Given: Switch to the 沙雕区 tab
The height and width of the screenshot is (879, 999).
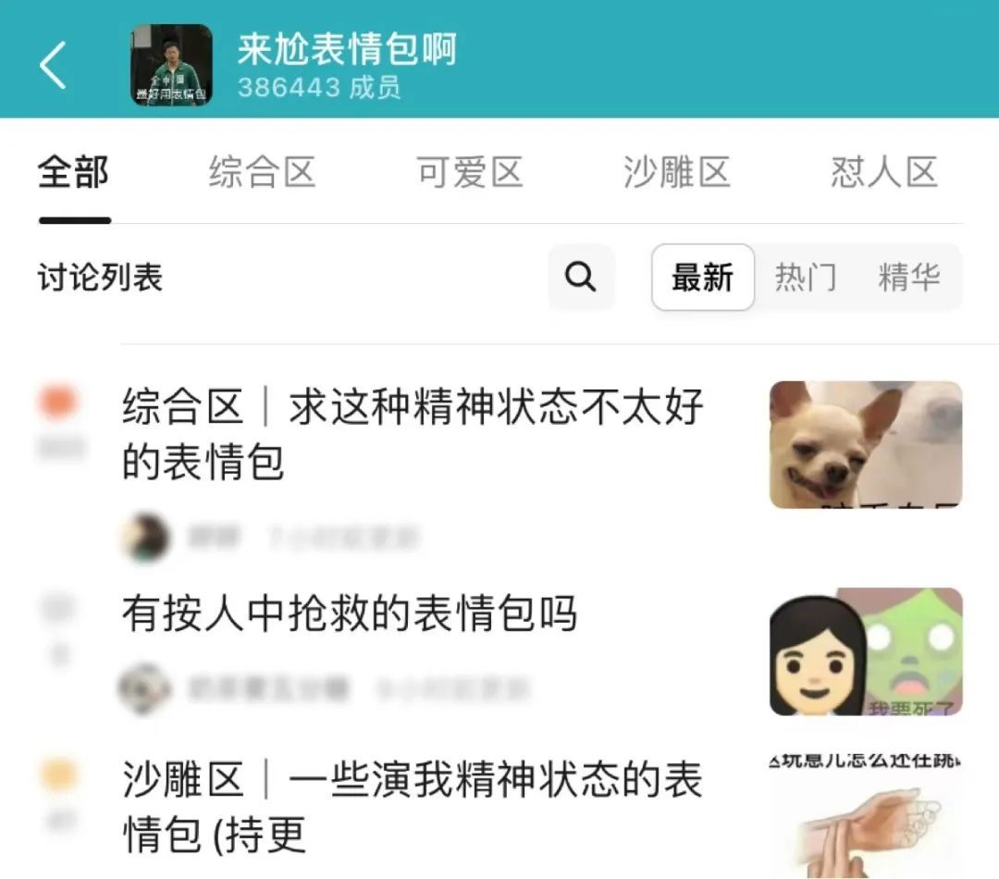Looking at the screenshot, I should point(676,172).
